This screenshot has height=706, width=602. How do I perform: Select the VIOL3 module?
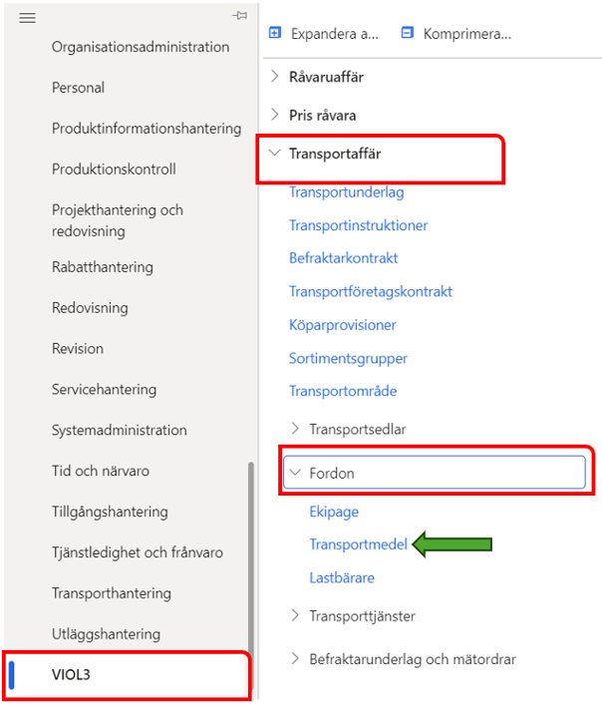pyautogui.click(x=72, y=674)
